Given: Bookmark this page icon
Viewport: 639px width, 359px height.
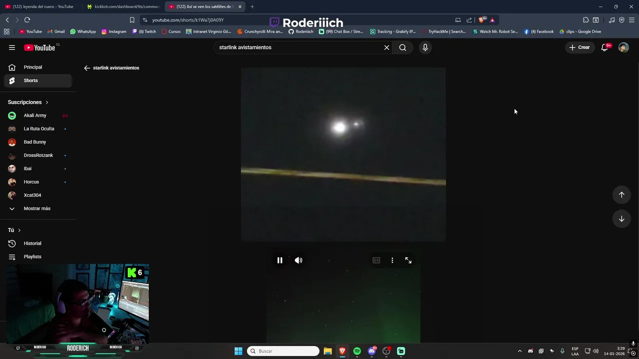Looking at the screenshot, I should pyautogui.click(x=132, y=20).
